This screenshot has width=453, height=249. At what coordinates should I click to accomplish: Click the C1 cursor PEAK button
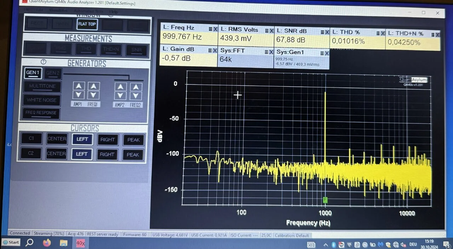[133, 140]
